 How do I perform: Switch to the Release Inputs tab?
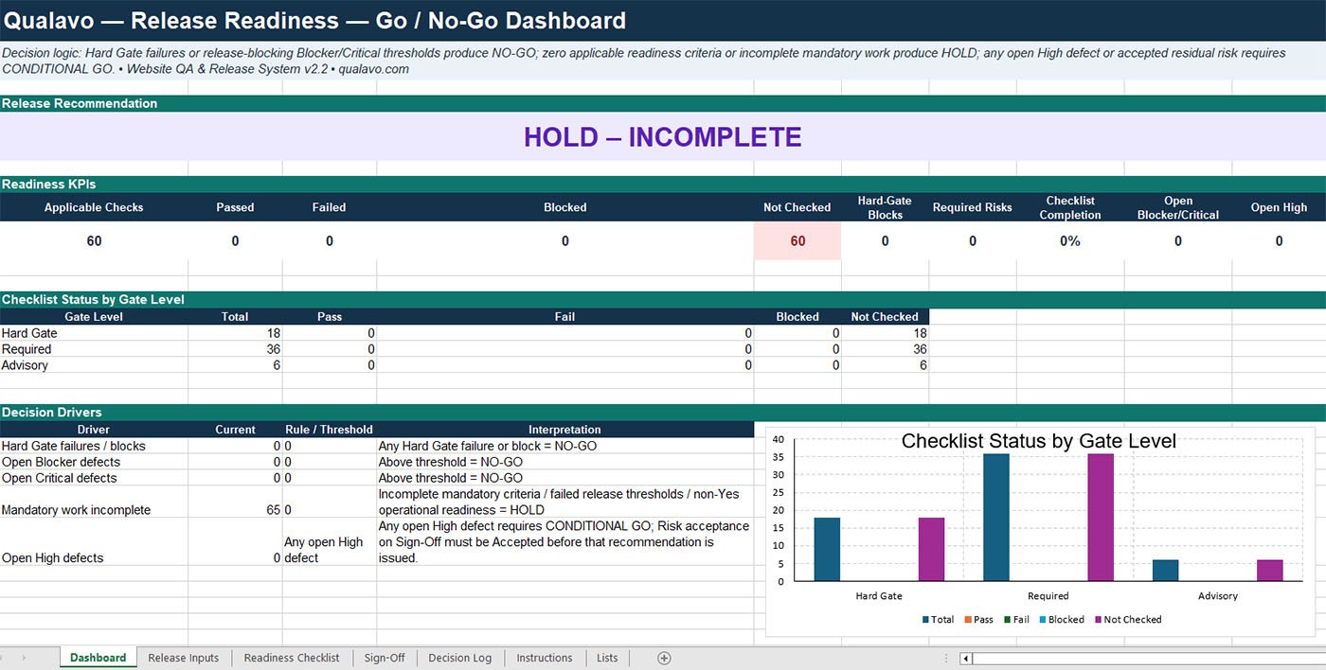coord(183,658)
